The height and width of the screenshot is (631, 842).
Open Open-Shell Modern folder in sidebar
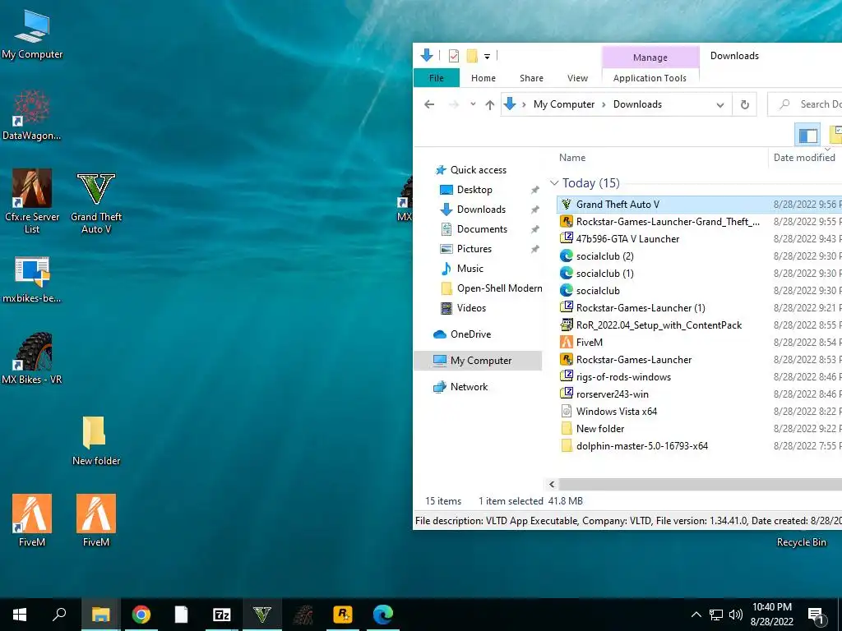tap(499, 288)
